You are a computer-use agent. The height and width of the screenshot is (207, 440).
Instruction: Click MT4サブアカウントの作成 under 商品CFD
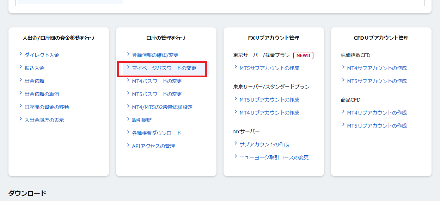377,113
